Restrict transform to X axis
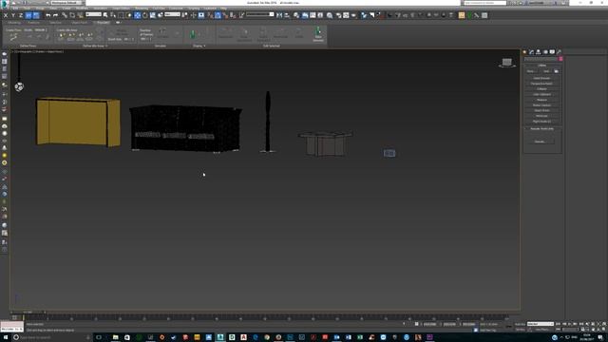 (6, 15)
